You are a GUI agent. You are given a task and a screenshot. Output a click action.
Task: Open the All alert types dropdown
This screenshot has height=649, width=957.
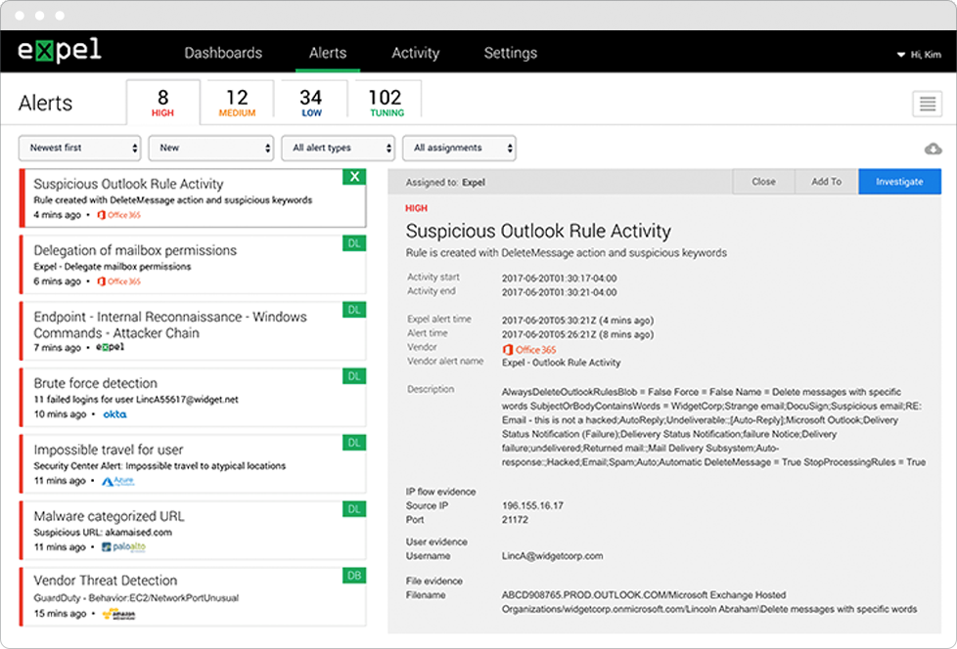339,149
